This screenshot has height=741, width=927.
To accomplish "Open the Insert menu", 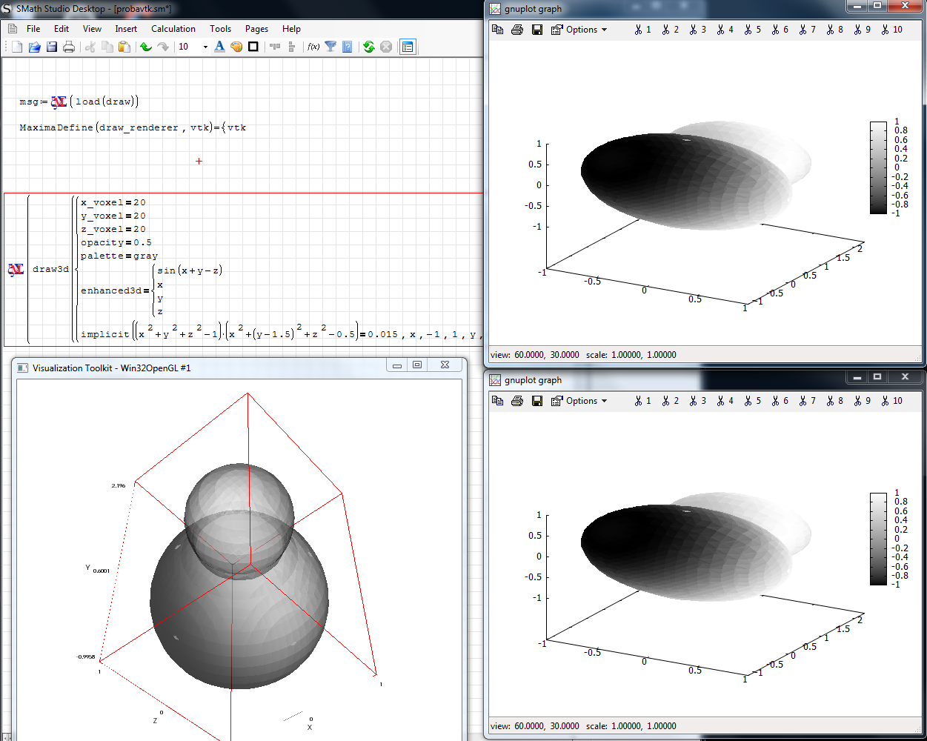I will click(126, 29).
